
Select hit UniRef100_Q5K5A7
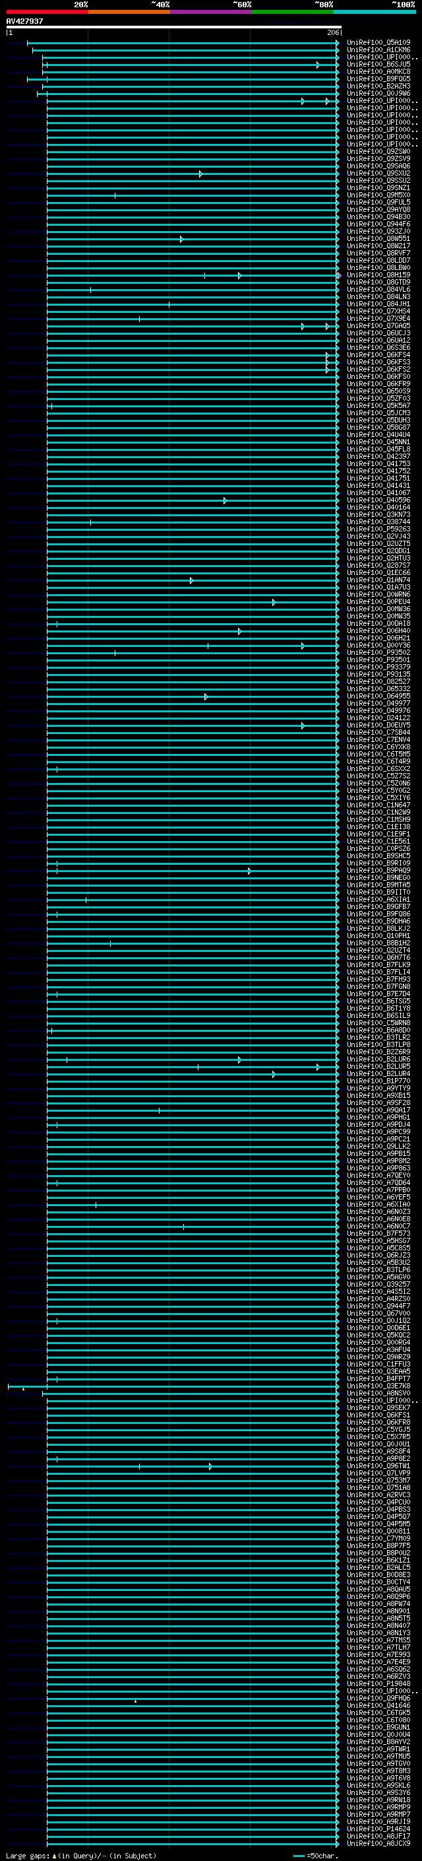378,406
